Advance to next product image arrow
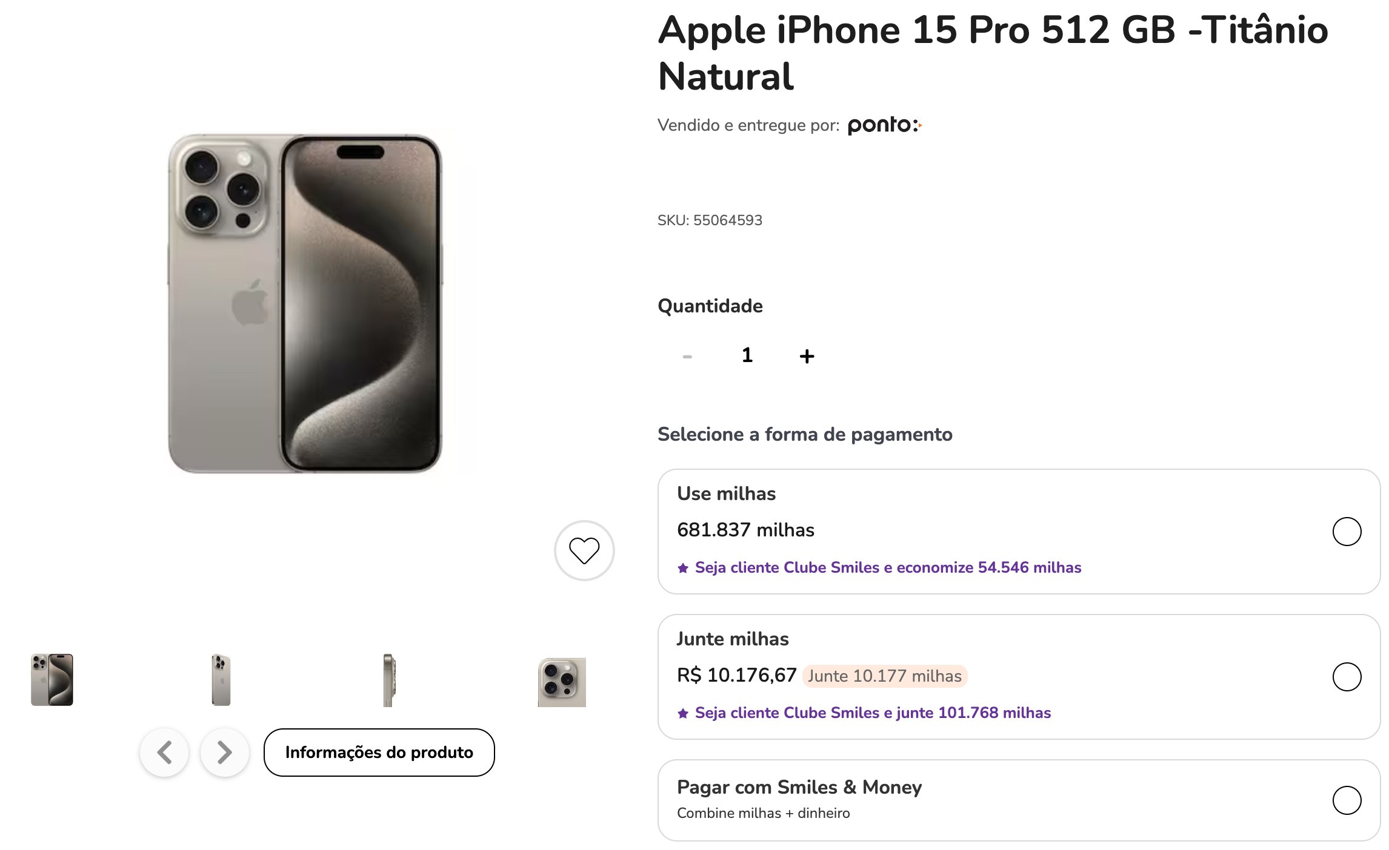This screenshot has height=850, width=1389. 225,753
